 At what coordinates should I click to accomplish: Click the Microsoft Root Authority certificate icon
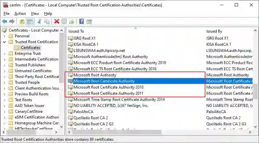tap(70, 75)
